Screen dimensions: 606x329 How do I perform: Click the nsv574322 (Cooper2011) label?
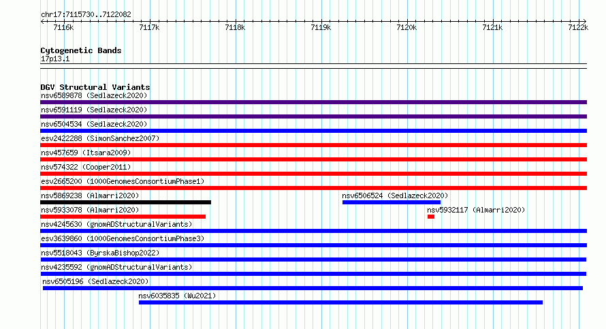pos(86,167)
